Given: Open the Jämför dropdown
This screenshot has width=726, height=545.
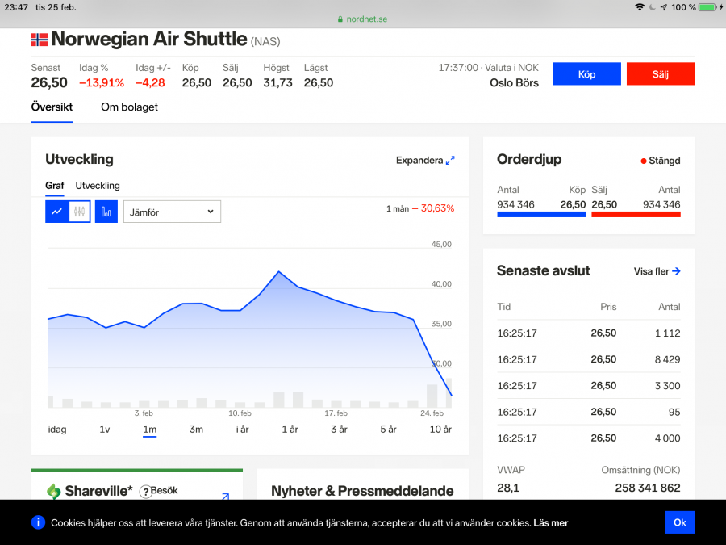Looking at the screenshot, I should (x=172, y=212).
